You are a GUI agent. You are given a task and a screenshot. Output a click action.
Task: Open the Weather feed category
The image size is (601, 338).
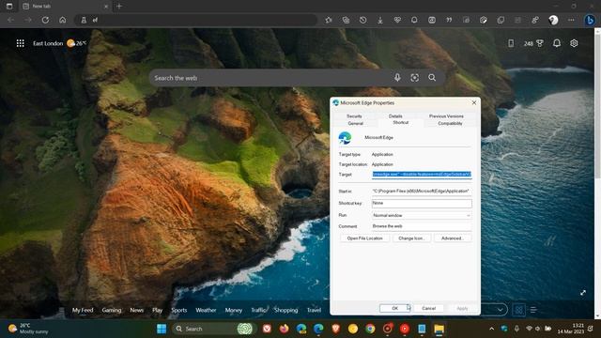coord(206,310)
